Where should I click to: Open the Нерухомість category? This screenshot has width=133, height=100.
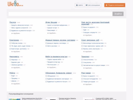point(14,57)
